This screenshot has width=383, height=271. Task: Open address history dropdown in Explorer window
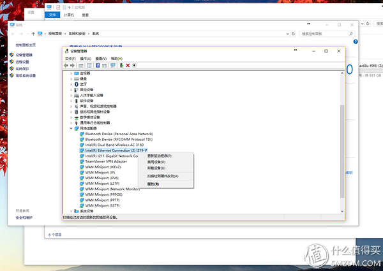pyautogui.click(x=362, y=24)
